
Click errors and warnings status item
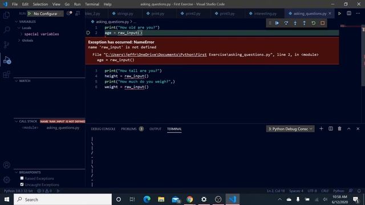[44, 191]
